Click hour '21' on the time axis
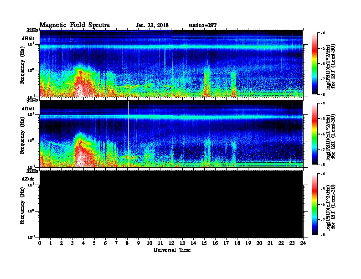Viewport: 361px width, 279px height. click(270, 243)
